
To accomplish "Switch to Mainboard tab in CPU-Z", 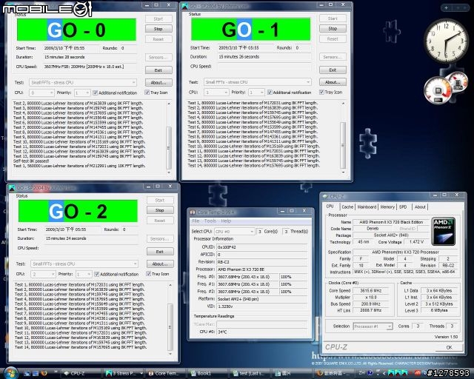I will coord(367,207).
